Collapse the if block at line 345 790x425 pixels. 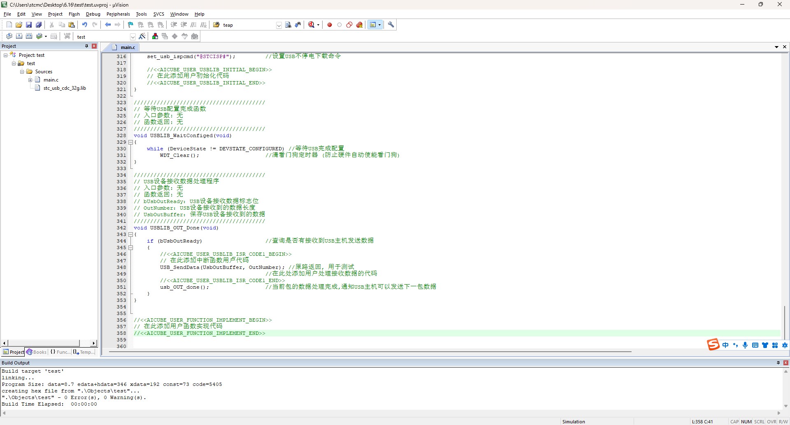click(x=131, y=248)
